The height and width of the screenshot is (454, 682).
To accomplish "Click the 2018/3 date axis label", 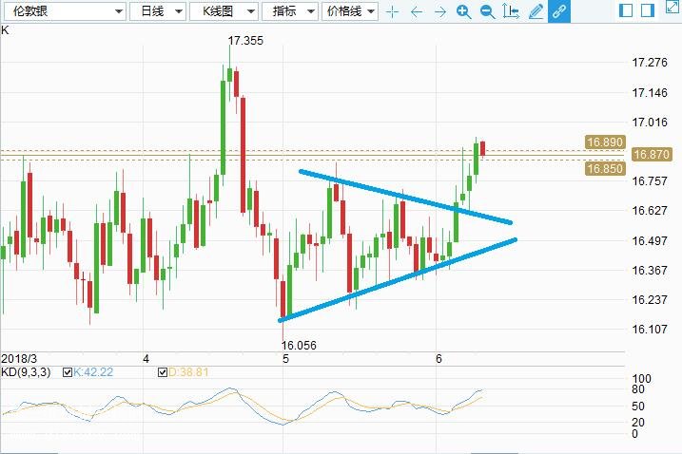I will [x=19, y=359].
